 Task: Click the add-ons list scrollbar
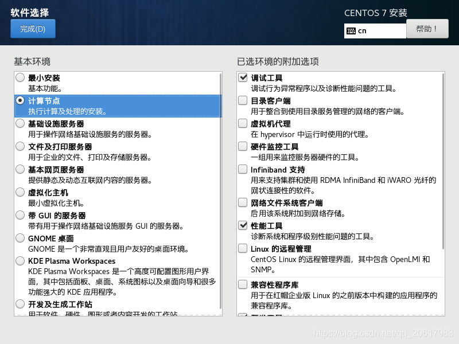[443, 161]
